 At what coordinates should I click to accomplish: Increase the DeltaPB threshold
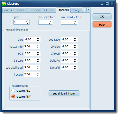(x=75, y=66)
